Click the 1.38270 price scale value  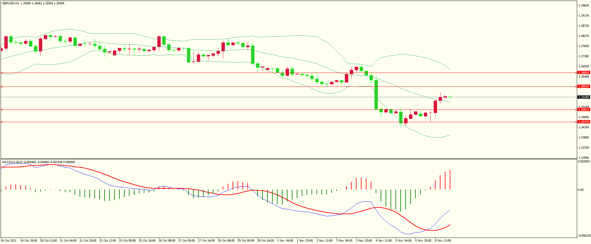click(584, 36)
